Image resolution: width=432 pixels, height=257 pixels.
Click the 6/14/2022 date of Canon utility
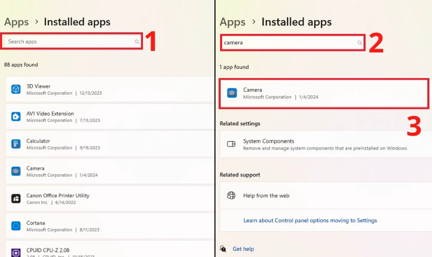pos(66,202)
